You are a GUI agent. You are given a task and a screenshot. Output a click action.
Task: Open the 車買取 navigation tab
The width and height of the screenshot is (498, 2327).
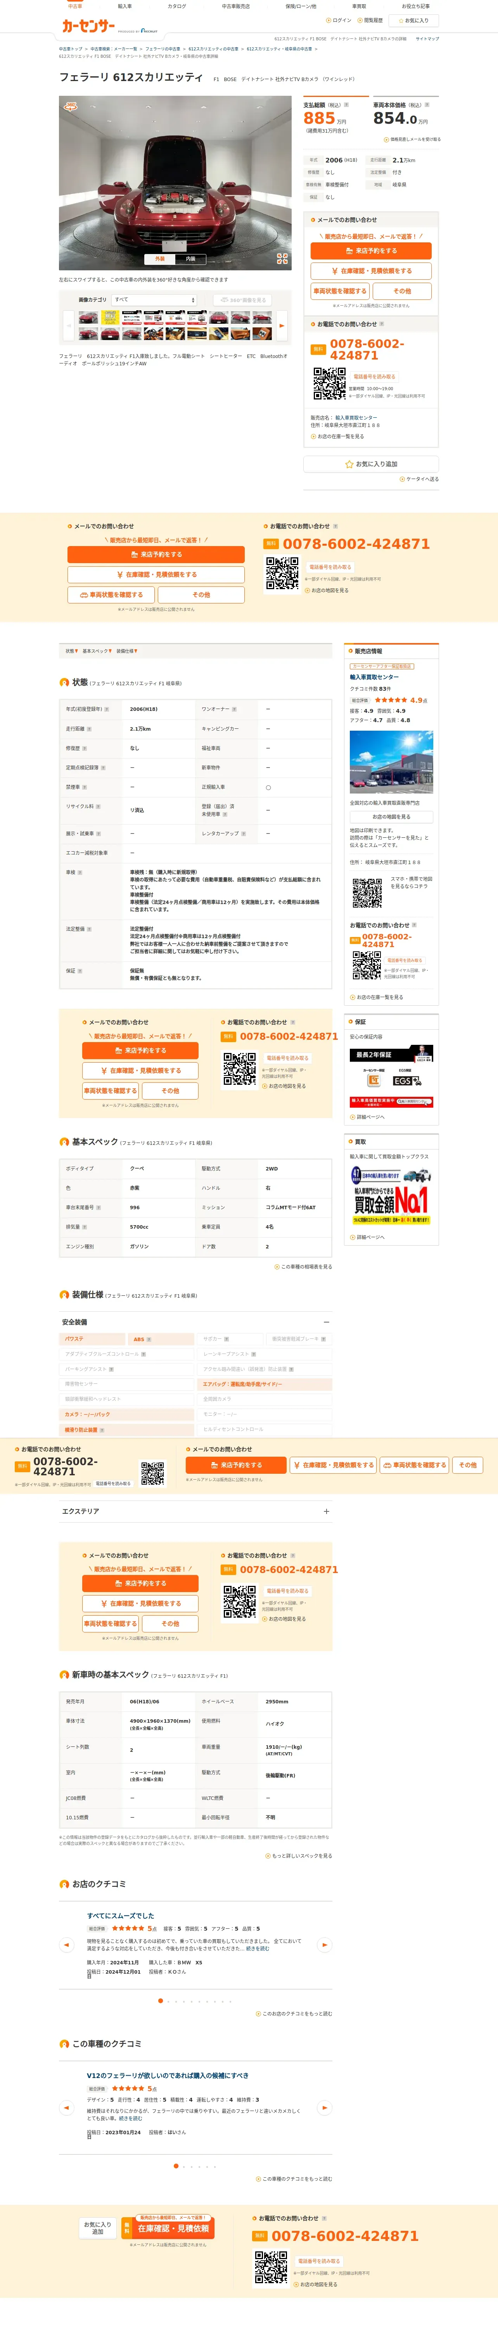point(359,6)
